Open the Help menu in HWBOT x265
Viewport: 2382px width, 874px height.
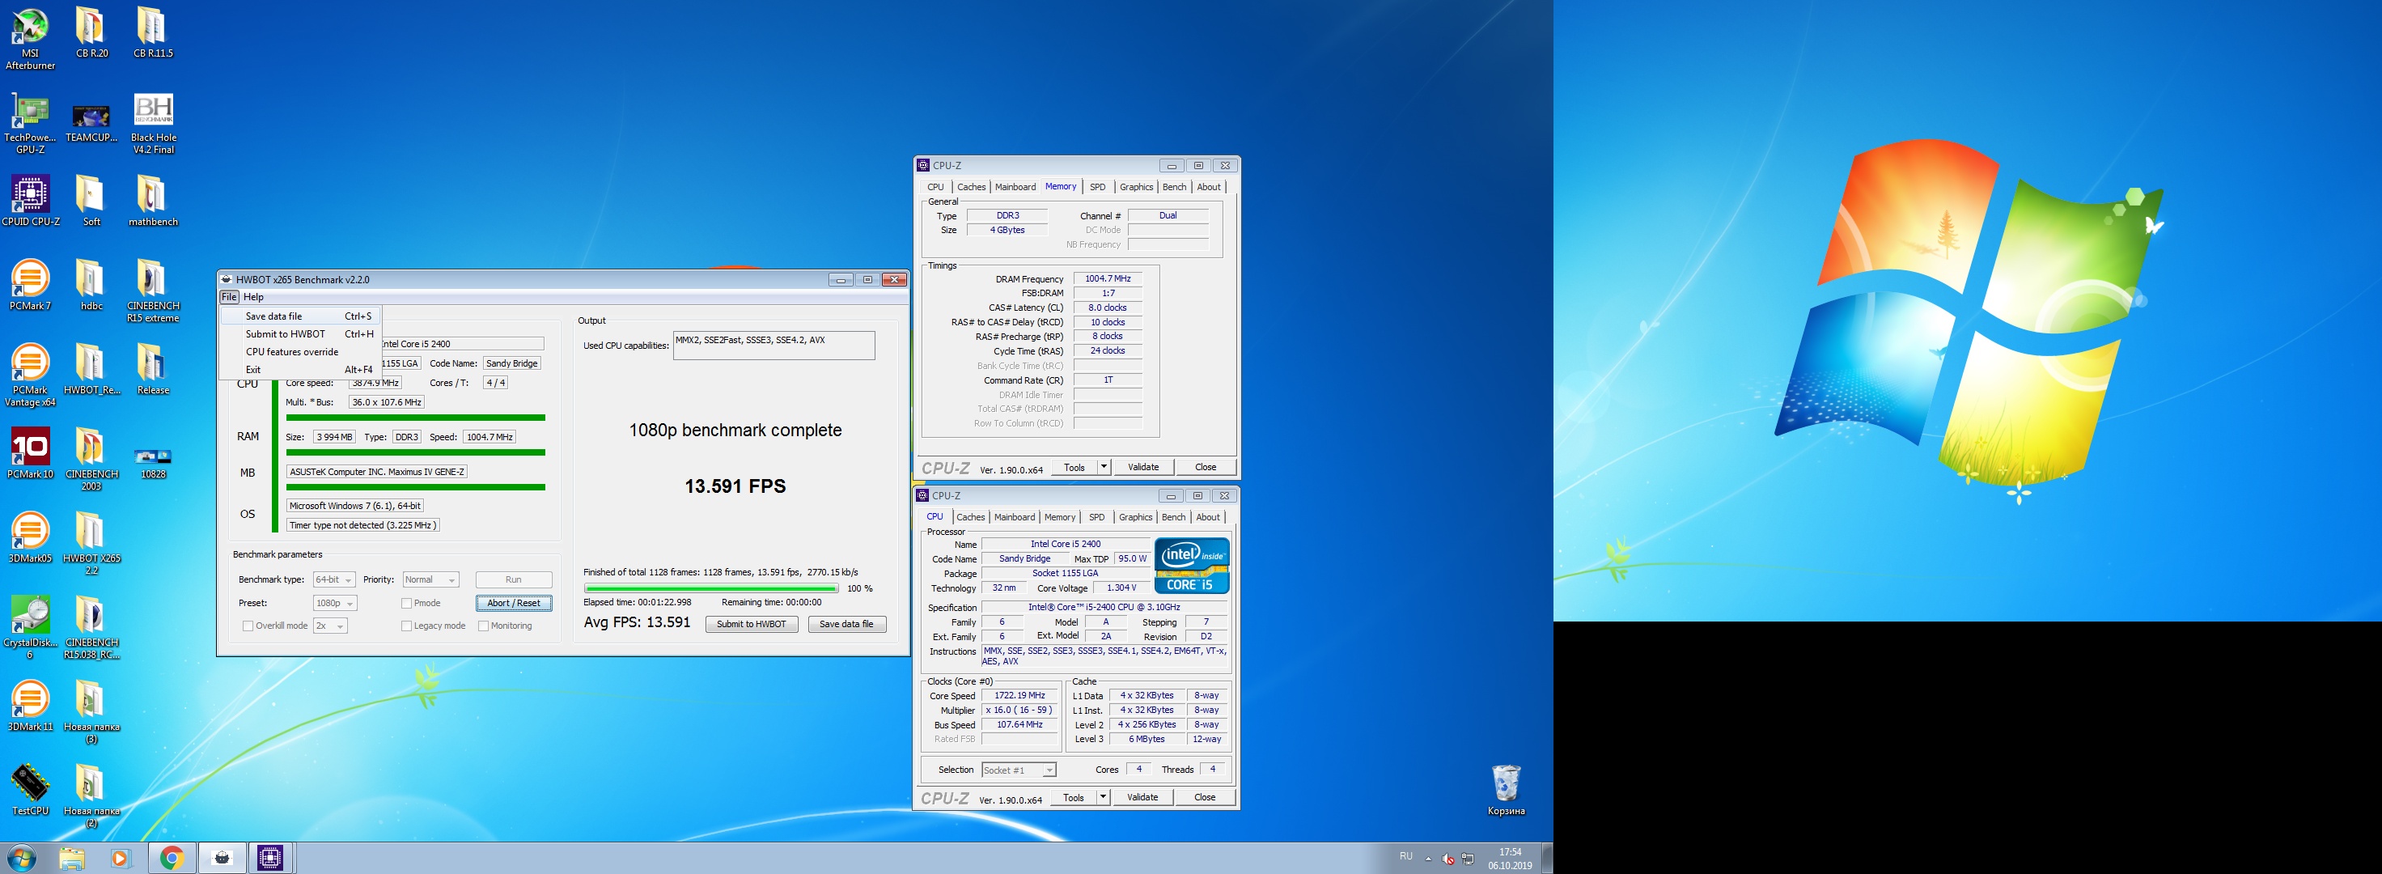click(253, 297)
